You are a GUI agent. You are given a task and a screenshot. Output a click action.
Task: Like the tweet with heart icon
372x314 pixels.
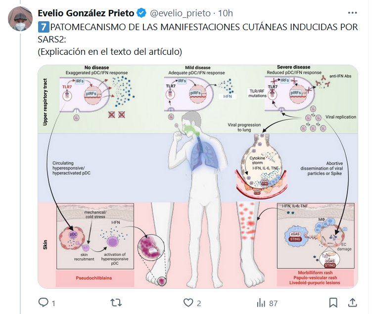click(x=188, y=303)
